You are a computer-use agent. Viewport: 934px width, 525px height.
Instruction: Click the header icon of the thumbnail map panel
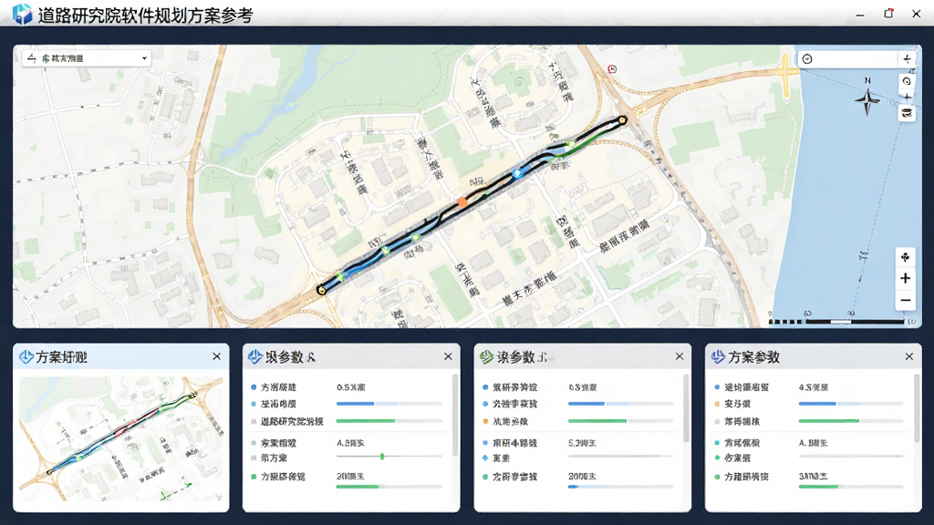(26, 356)
